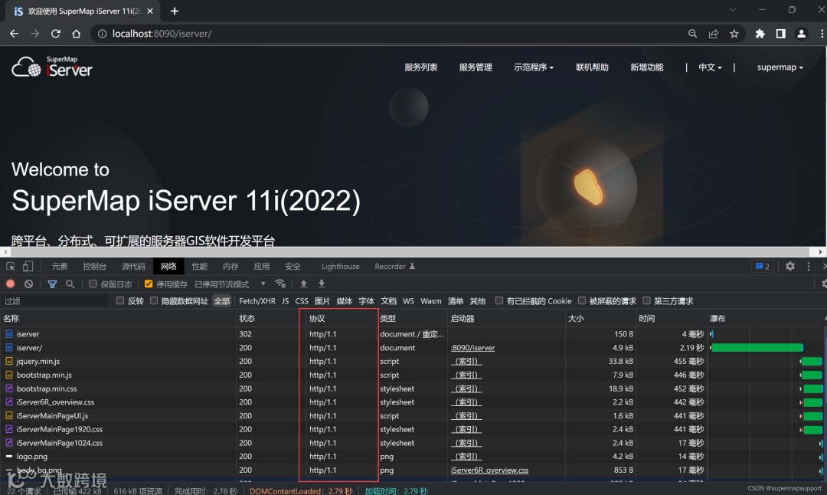Open 中文 language dropdown
This screenshot has width=827, height=495.
tap(710, 67)
